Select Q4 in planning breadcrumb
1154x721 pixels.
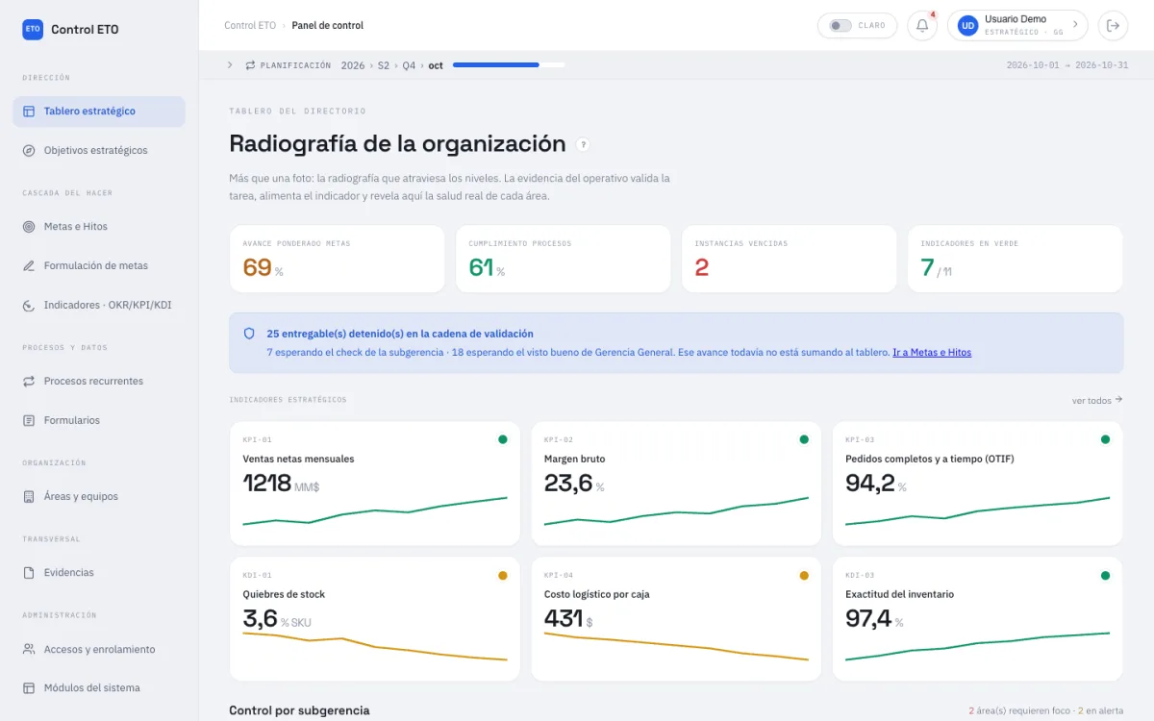tap(410, 65)
